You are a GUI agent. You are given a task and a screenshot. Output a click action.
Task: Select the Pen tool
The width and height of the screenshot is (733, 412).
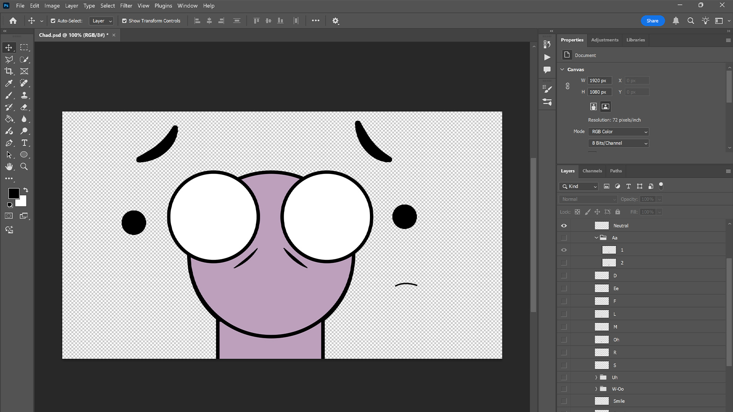pos(9,143)
